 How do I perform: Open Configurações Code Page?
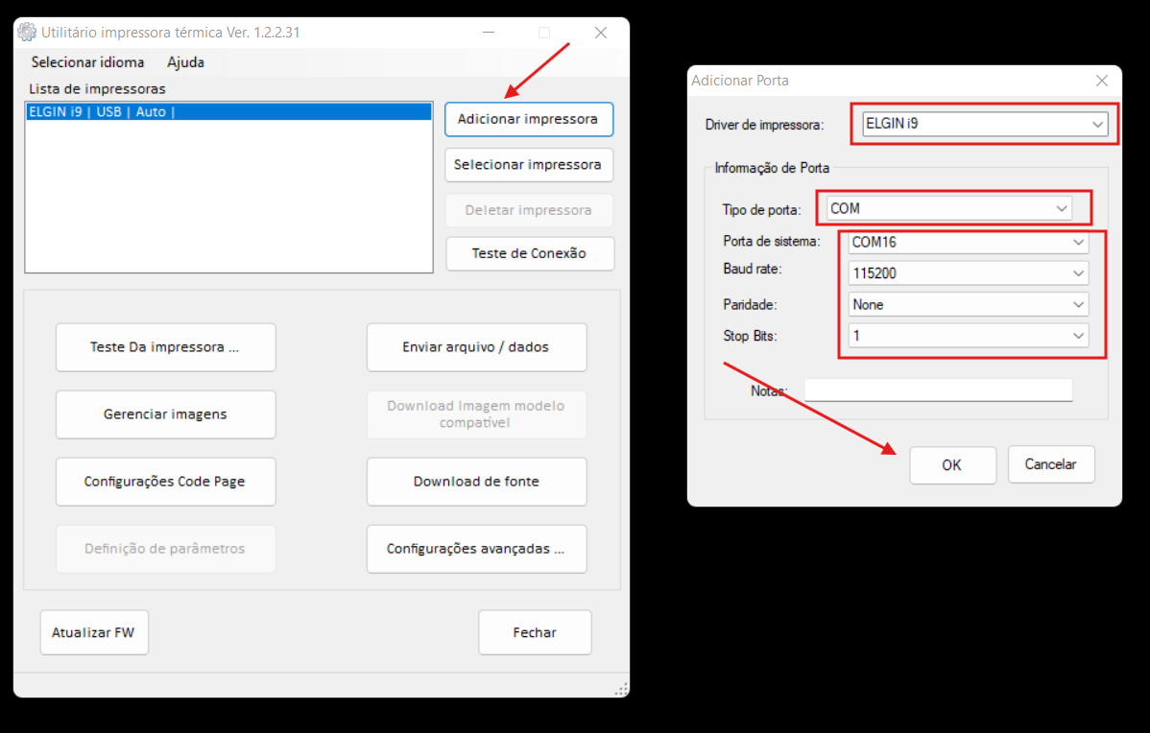coord(165,482)
